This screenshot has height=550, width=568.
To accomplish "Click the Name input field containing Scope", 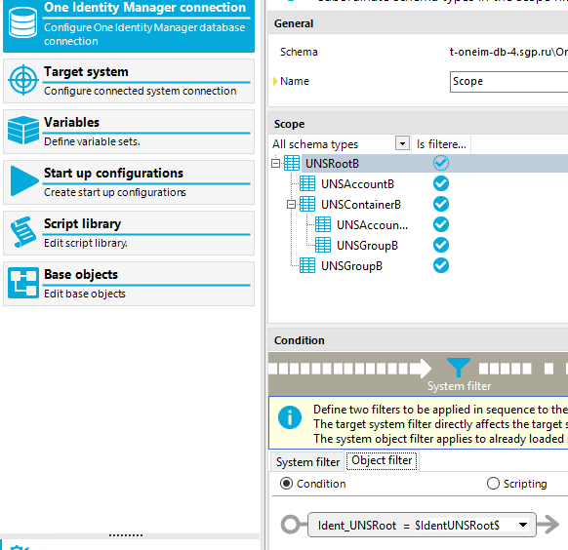I will pyautogui.click(x=508, y=81).
